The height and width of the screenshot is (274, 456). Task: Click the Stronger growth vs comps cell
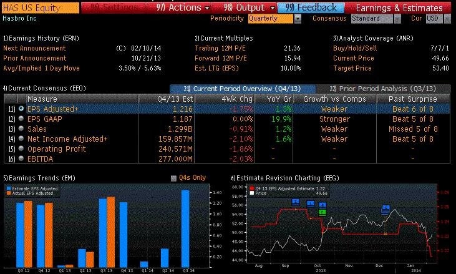[334, 119]
